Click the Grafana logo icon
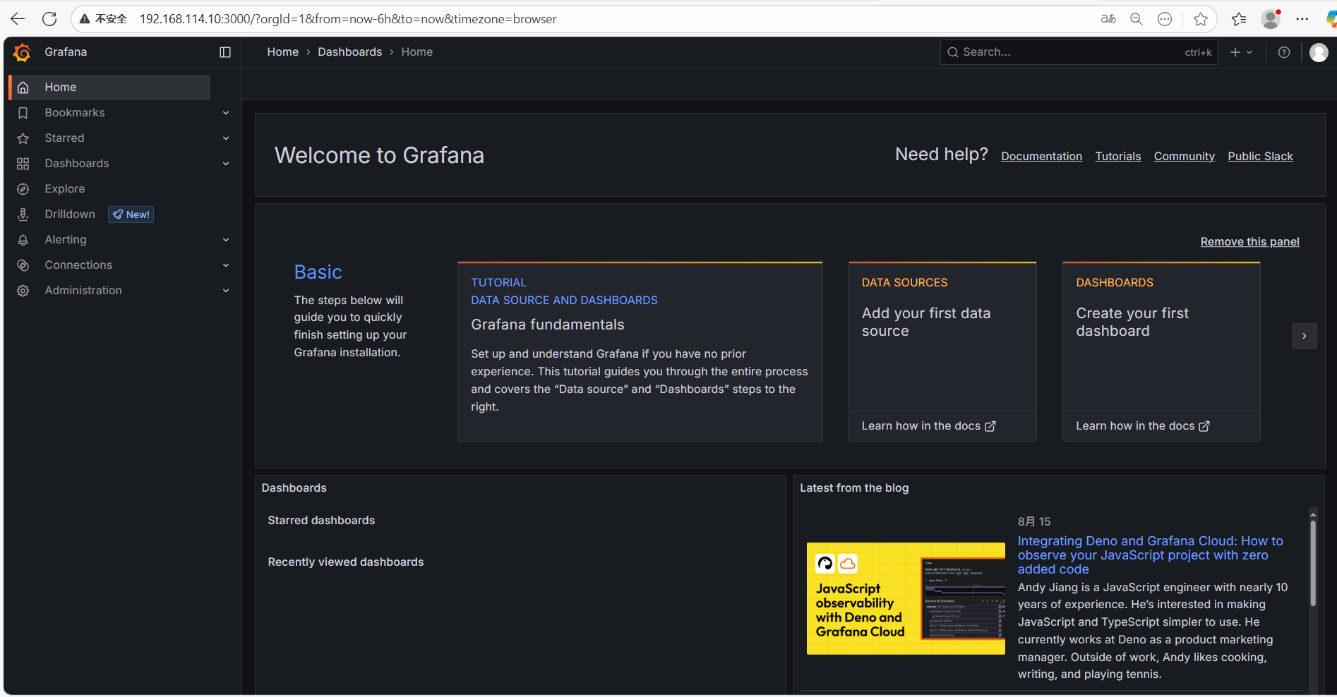 pos(22,52)
